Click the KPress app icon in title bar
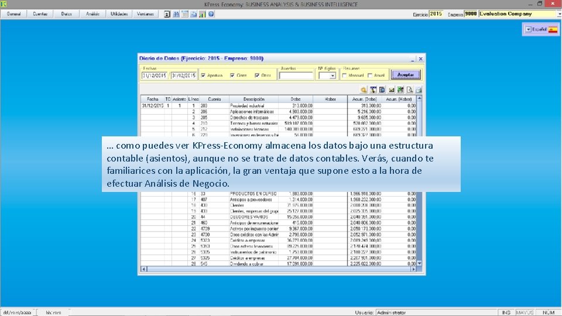 point(4,4)
